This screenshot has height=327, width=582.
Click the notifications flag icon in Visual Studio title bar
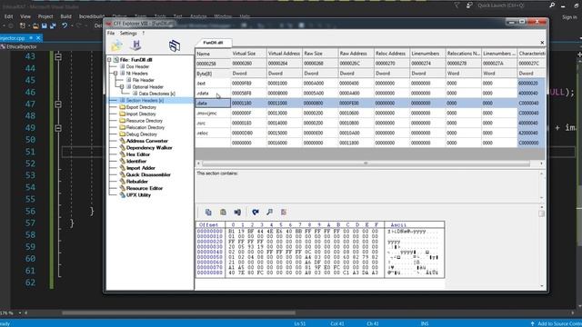pyautogui.click(x=457, y=5)
